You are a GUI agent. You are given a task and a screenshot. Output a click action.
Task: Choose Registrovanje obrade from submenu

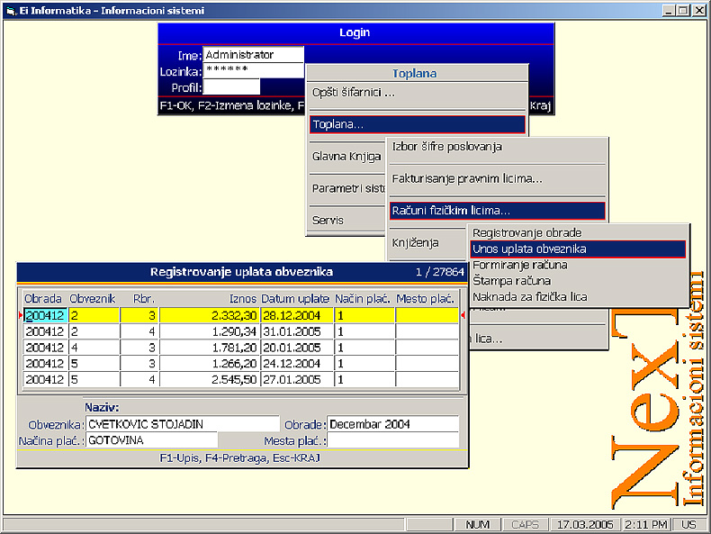pos(526,232)
